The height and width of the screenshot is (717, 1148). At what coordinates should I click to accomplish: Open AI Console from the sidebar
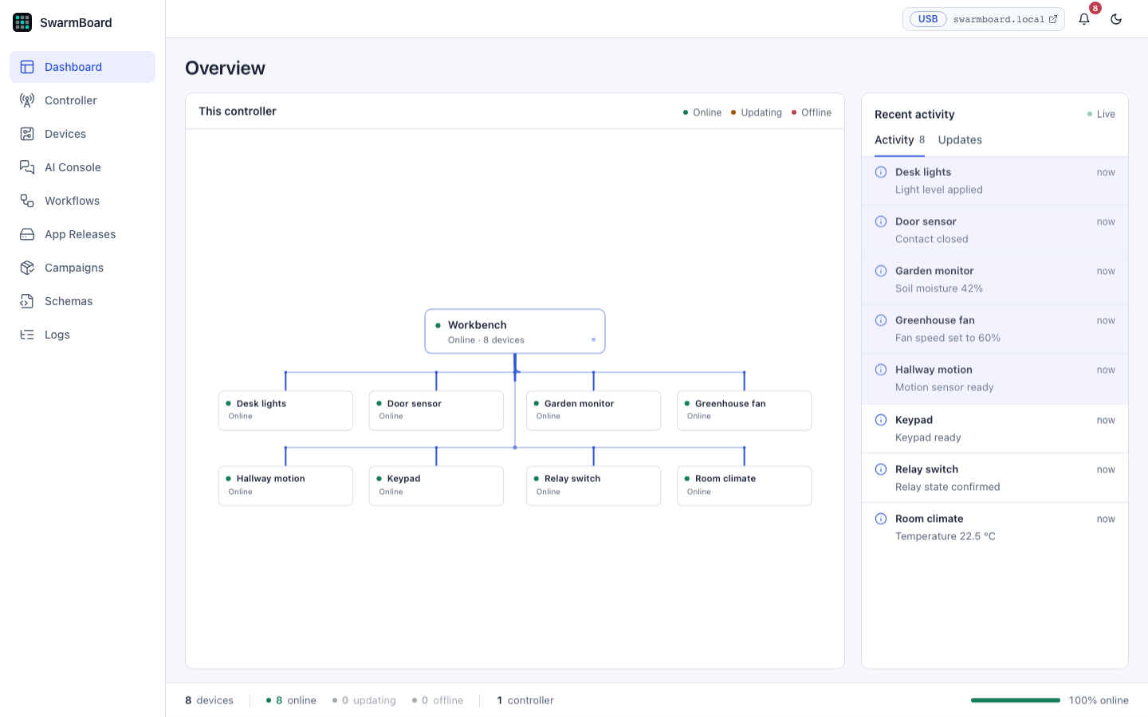click(x=82, y=167)
